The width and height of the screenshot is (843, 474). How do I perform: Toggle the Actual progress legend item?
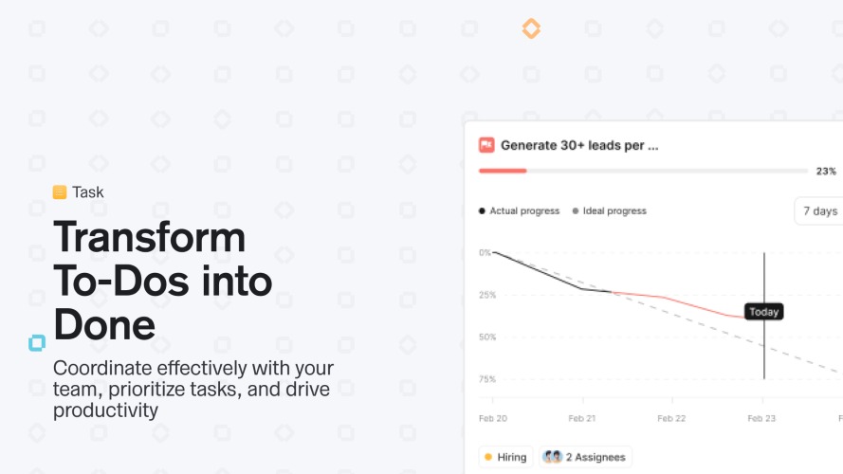520,210
